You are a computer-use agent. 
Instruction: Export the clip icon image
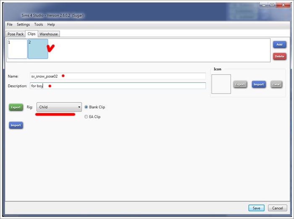pos(240,84)
